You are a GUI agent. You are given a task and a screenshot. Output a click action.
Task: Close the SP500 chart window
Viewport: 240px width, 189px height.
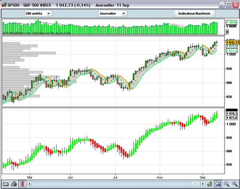tap(236, 5)
